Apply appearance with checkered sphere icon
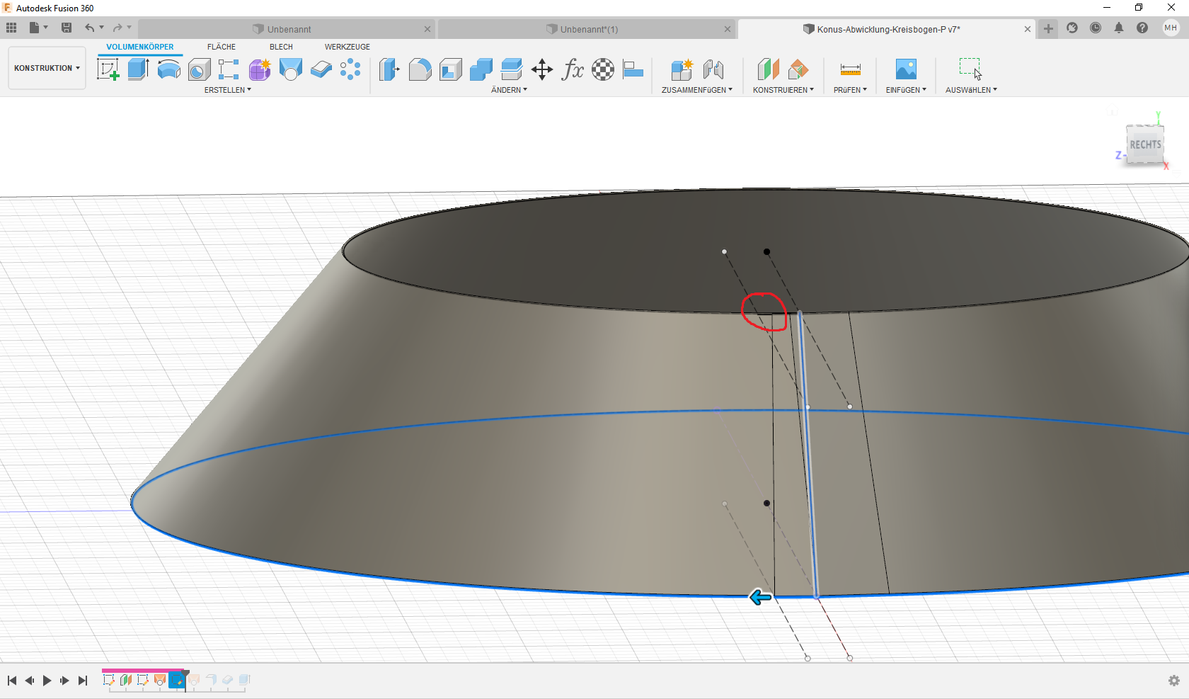The width and height of the screenshot is (1189, 699). point(603,69)
